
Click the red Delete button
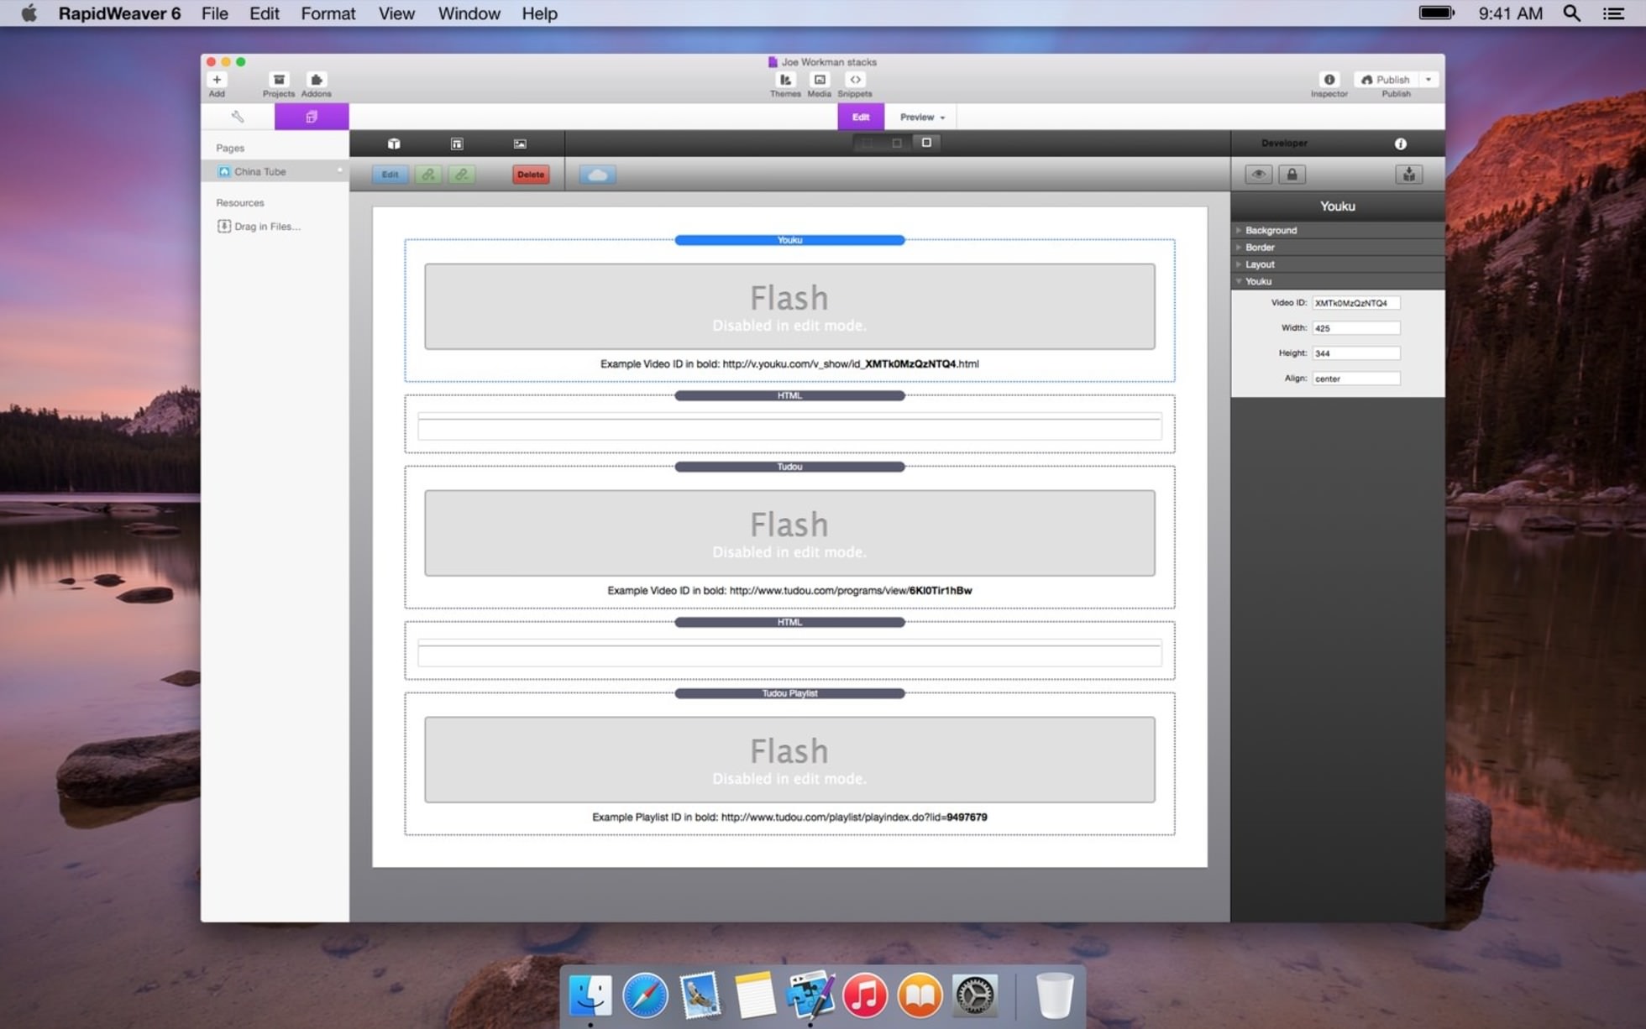click(x=531, y=175)
